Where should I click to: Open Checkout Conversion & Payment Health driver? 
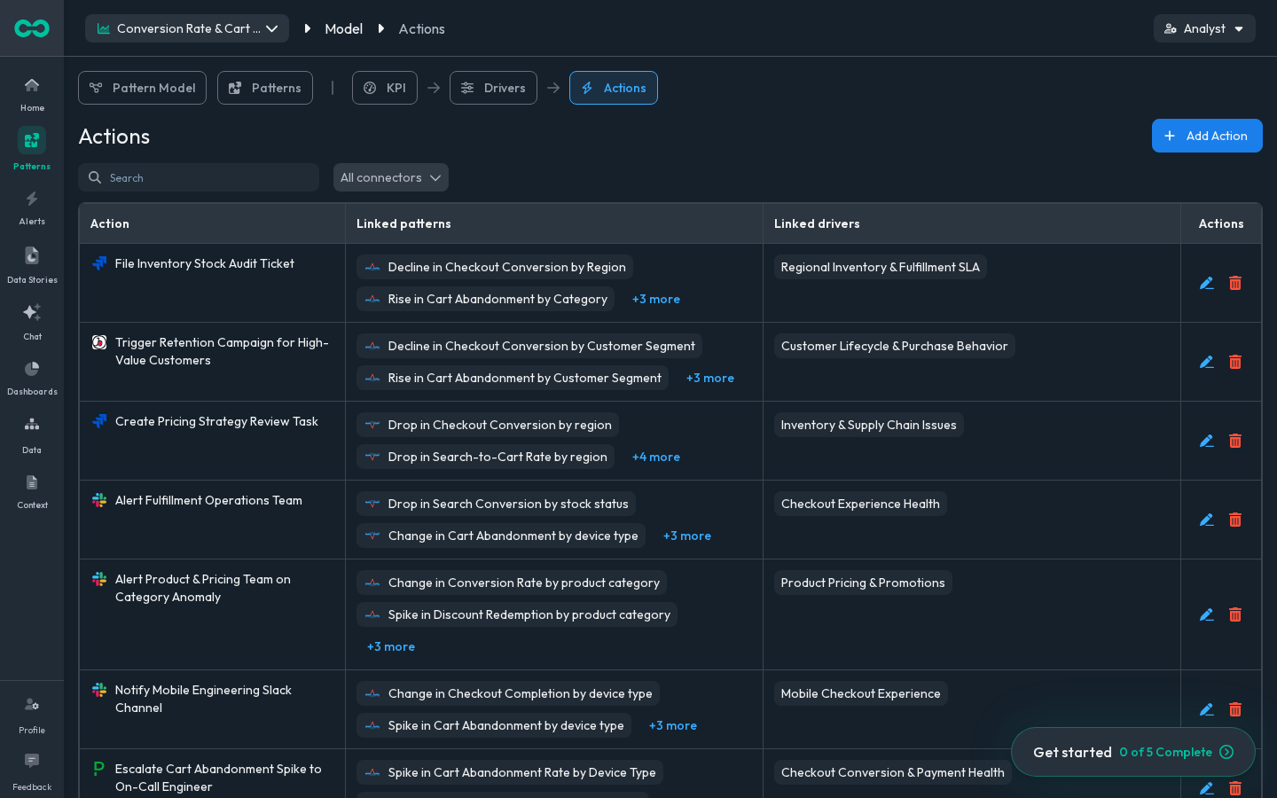(893, 772)
